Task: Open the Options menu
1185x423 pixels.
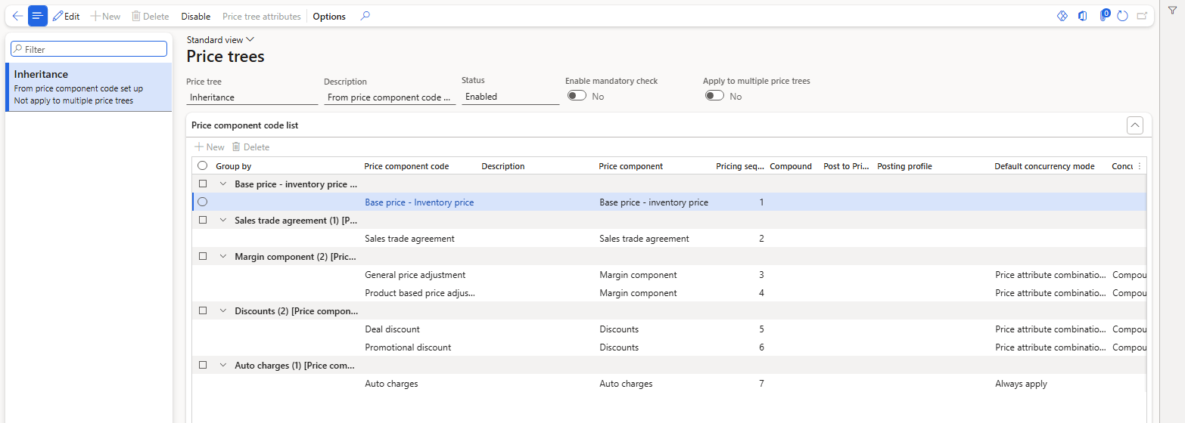Action: 329,16
